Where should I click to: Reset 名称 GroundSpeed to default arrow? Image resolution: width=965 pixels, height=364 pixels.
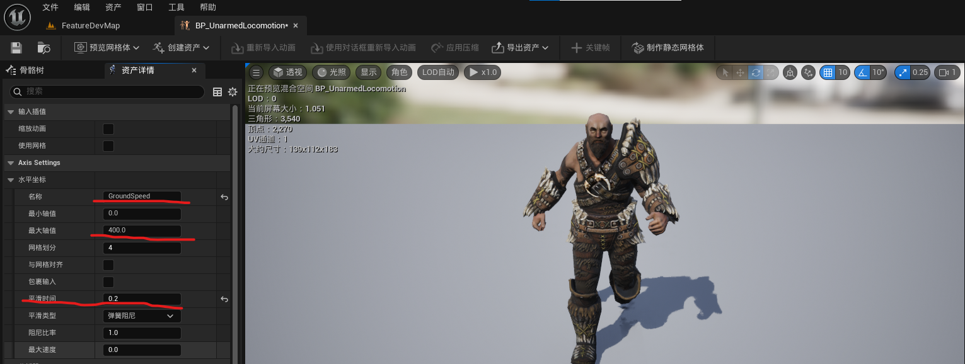pos(224,197)
